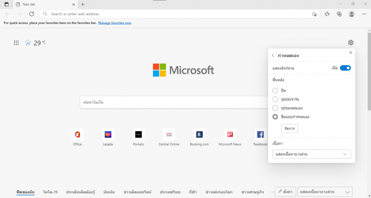Click the address bar field
Screen dimensions: 371x198
pos(179,14)
